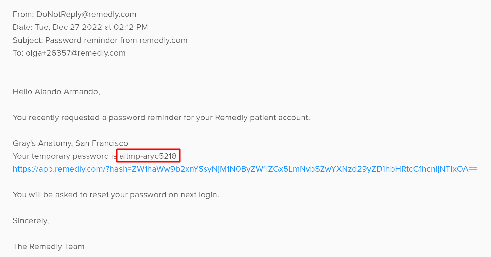Click the recipient address olga+26357@remedly.com
The height and width of the screenshot is (257, 491).
pyautogui.click(x=75, y=53)
